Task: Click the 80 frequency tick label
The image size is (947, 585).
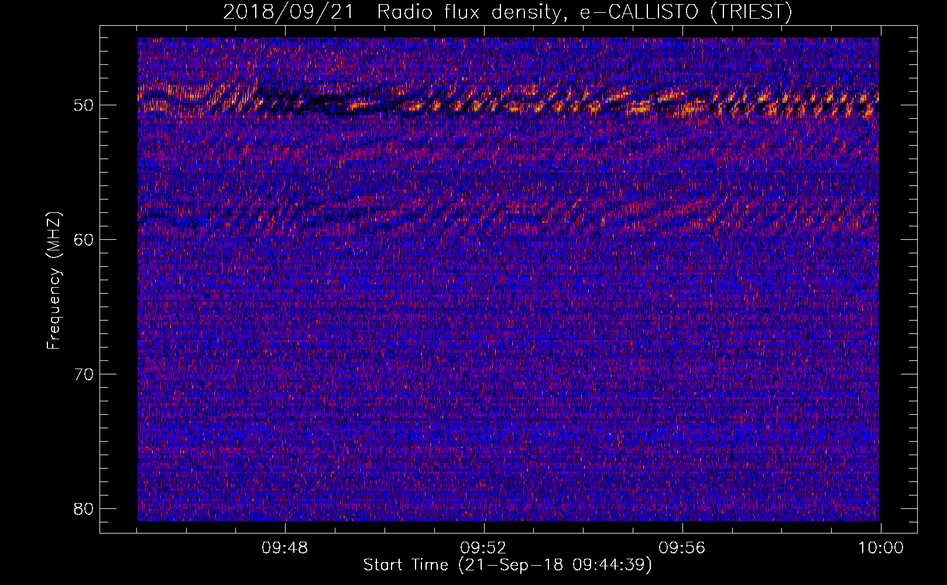Action: (x=84, y=509)
